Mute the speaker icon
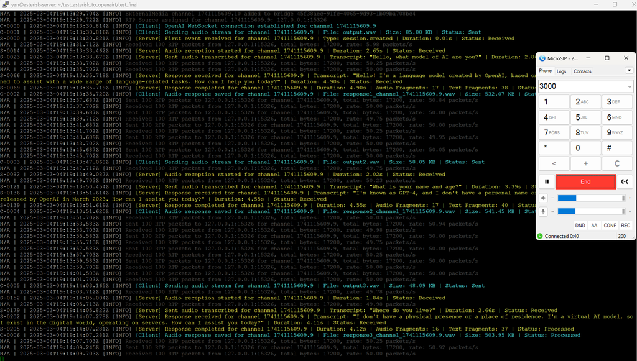The width and height of the screenshot is (637, 361). point(543,198)
